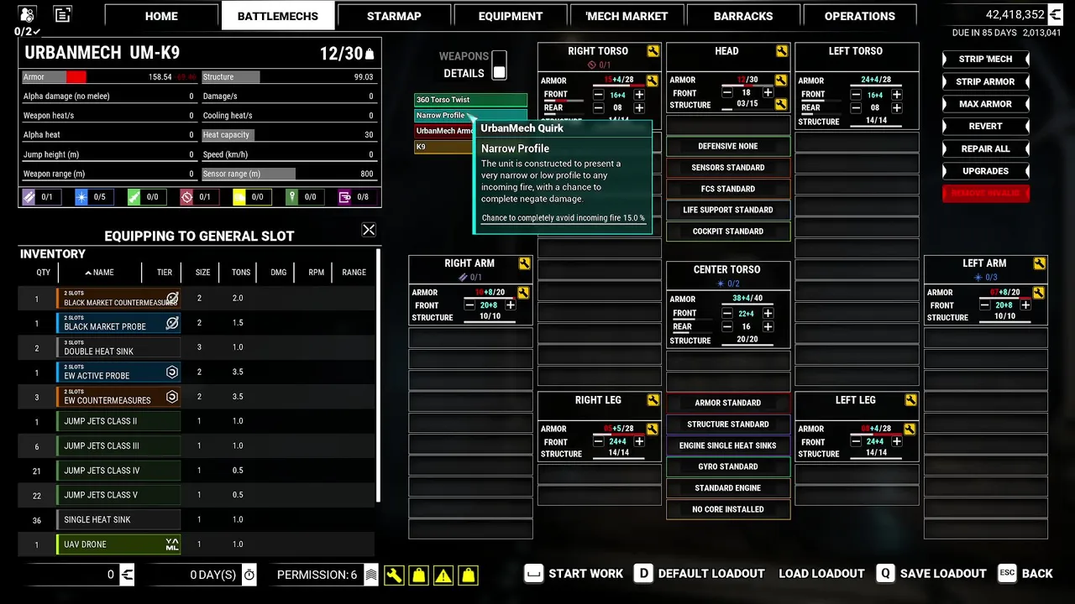The image size is (1075, 604).
Task: Click the Left Leg header wrench icon
Action: [x=910, y=400]
